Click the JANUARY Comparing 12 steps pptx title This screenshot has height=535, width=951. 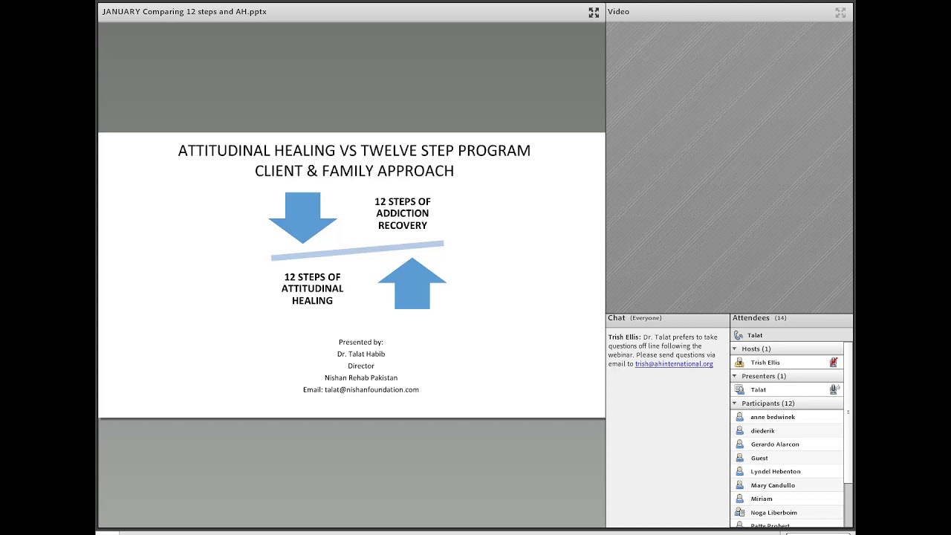point(184,12)
